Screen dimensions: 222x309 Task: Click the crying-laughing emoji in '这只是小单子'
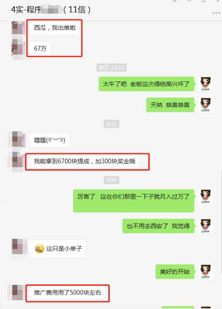pos(39,249)
